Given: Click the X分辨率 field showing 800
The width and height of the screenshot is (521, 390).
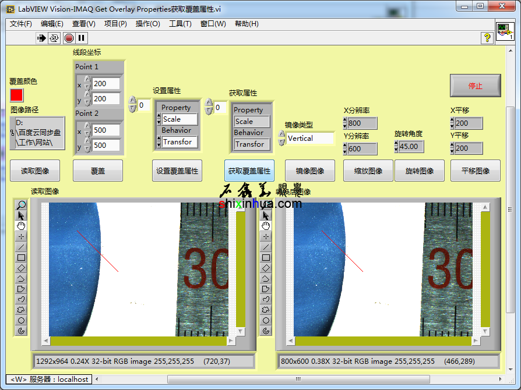Looking at the screenshot, I should coord(361,123).
